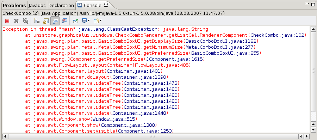The height and width of the screenshot is (140, 317).
Task: Click the Display Selected Console monitor icon
Action: tap(84, 21)
